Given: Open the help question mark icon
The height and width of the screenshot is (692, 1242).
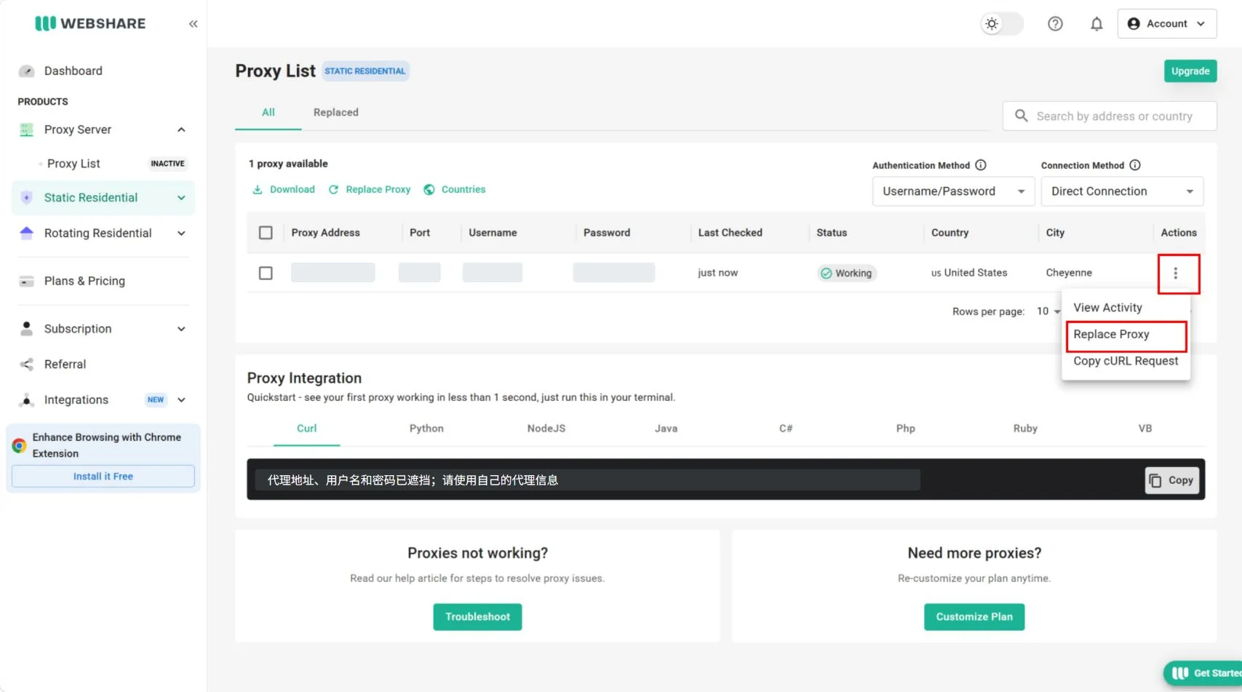Looking at the screenshot, I should pos(1055,24).
